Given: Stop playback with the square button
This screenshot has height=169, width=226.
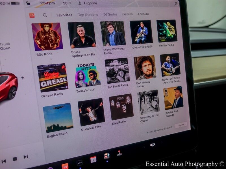Looking at the screenshot, I should 15,159.
